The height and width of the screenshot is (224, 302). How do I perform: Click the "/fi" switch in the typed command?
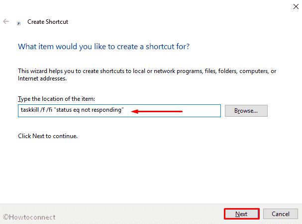pos(56,110)
